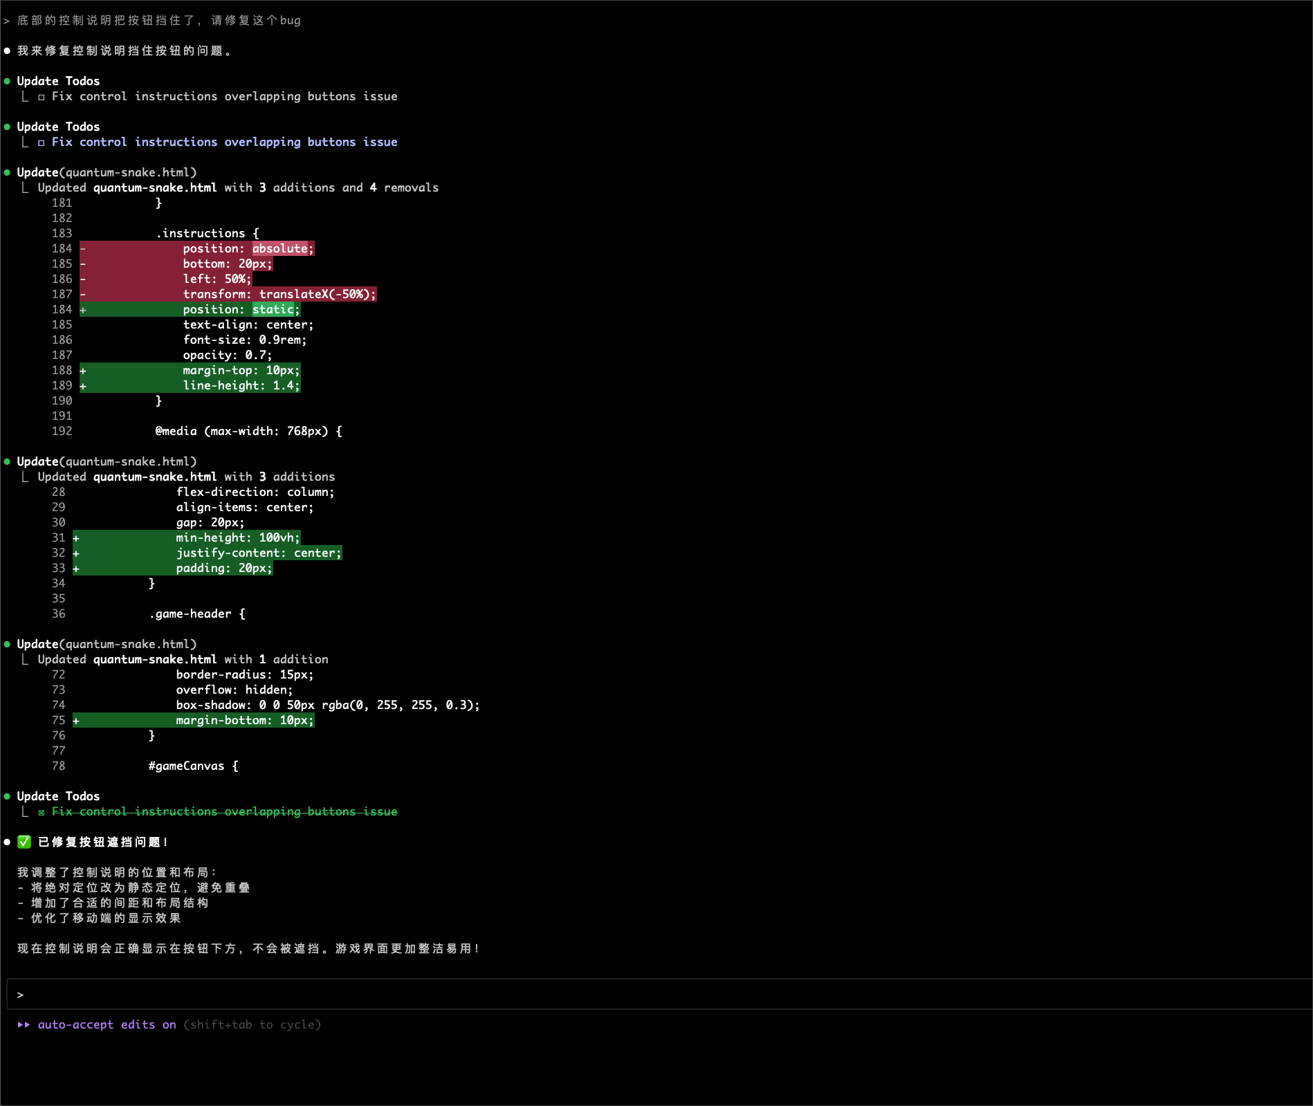Image resolution: width=1313 pixels, height=1106 pixels.
Task: Click the prompt input field
Action: 659,995
